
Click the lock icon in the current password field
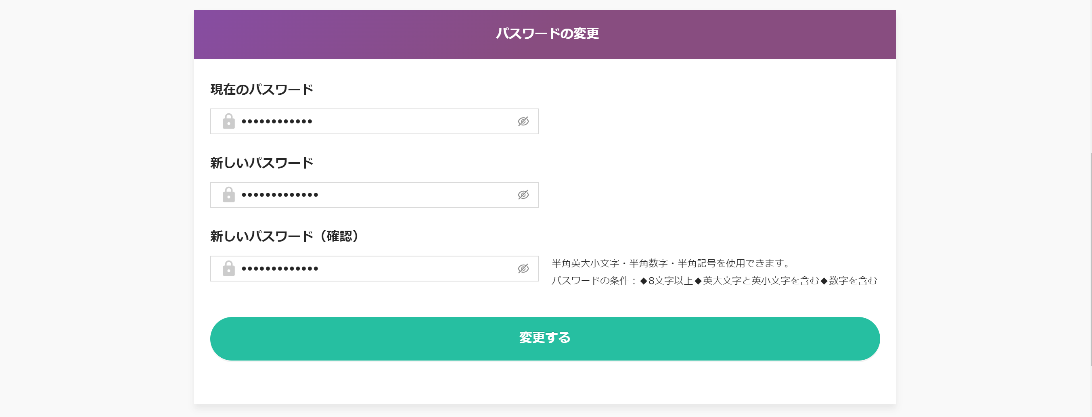[229, 121]
